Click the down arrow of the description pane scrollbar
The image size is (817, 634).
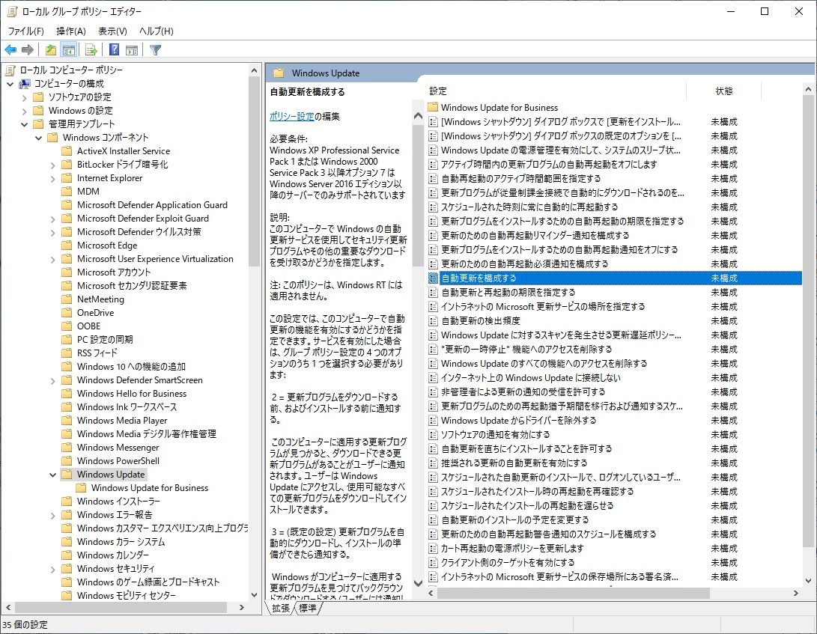tap(418, 583)
